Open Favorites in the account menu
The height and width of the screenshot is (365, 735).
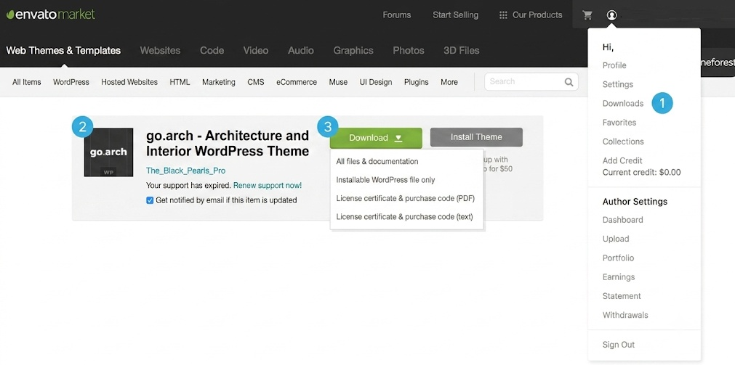pyautogui.click(x=619, y=123)
